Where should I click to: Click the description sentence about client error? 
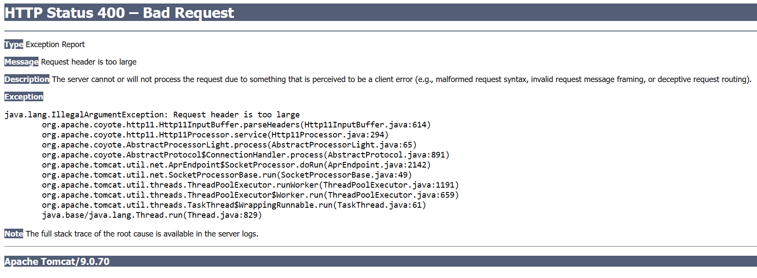pos(401,79)
